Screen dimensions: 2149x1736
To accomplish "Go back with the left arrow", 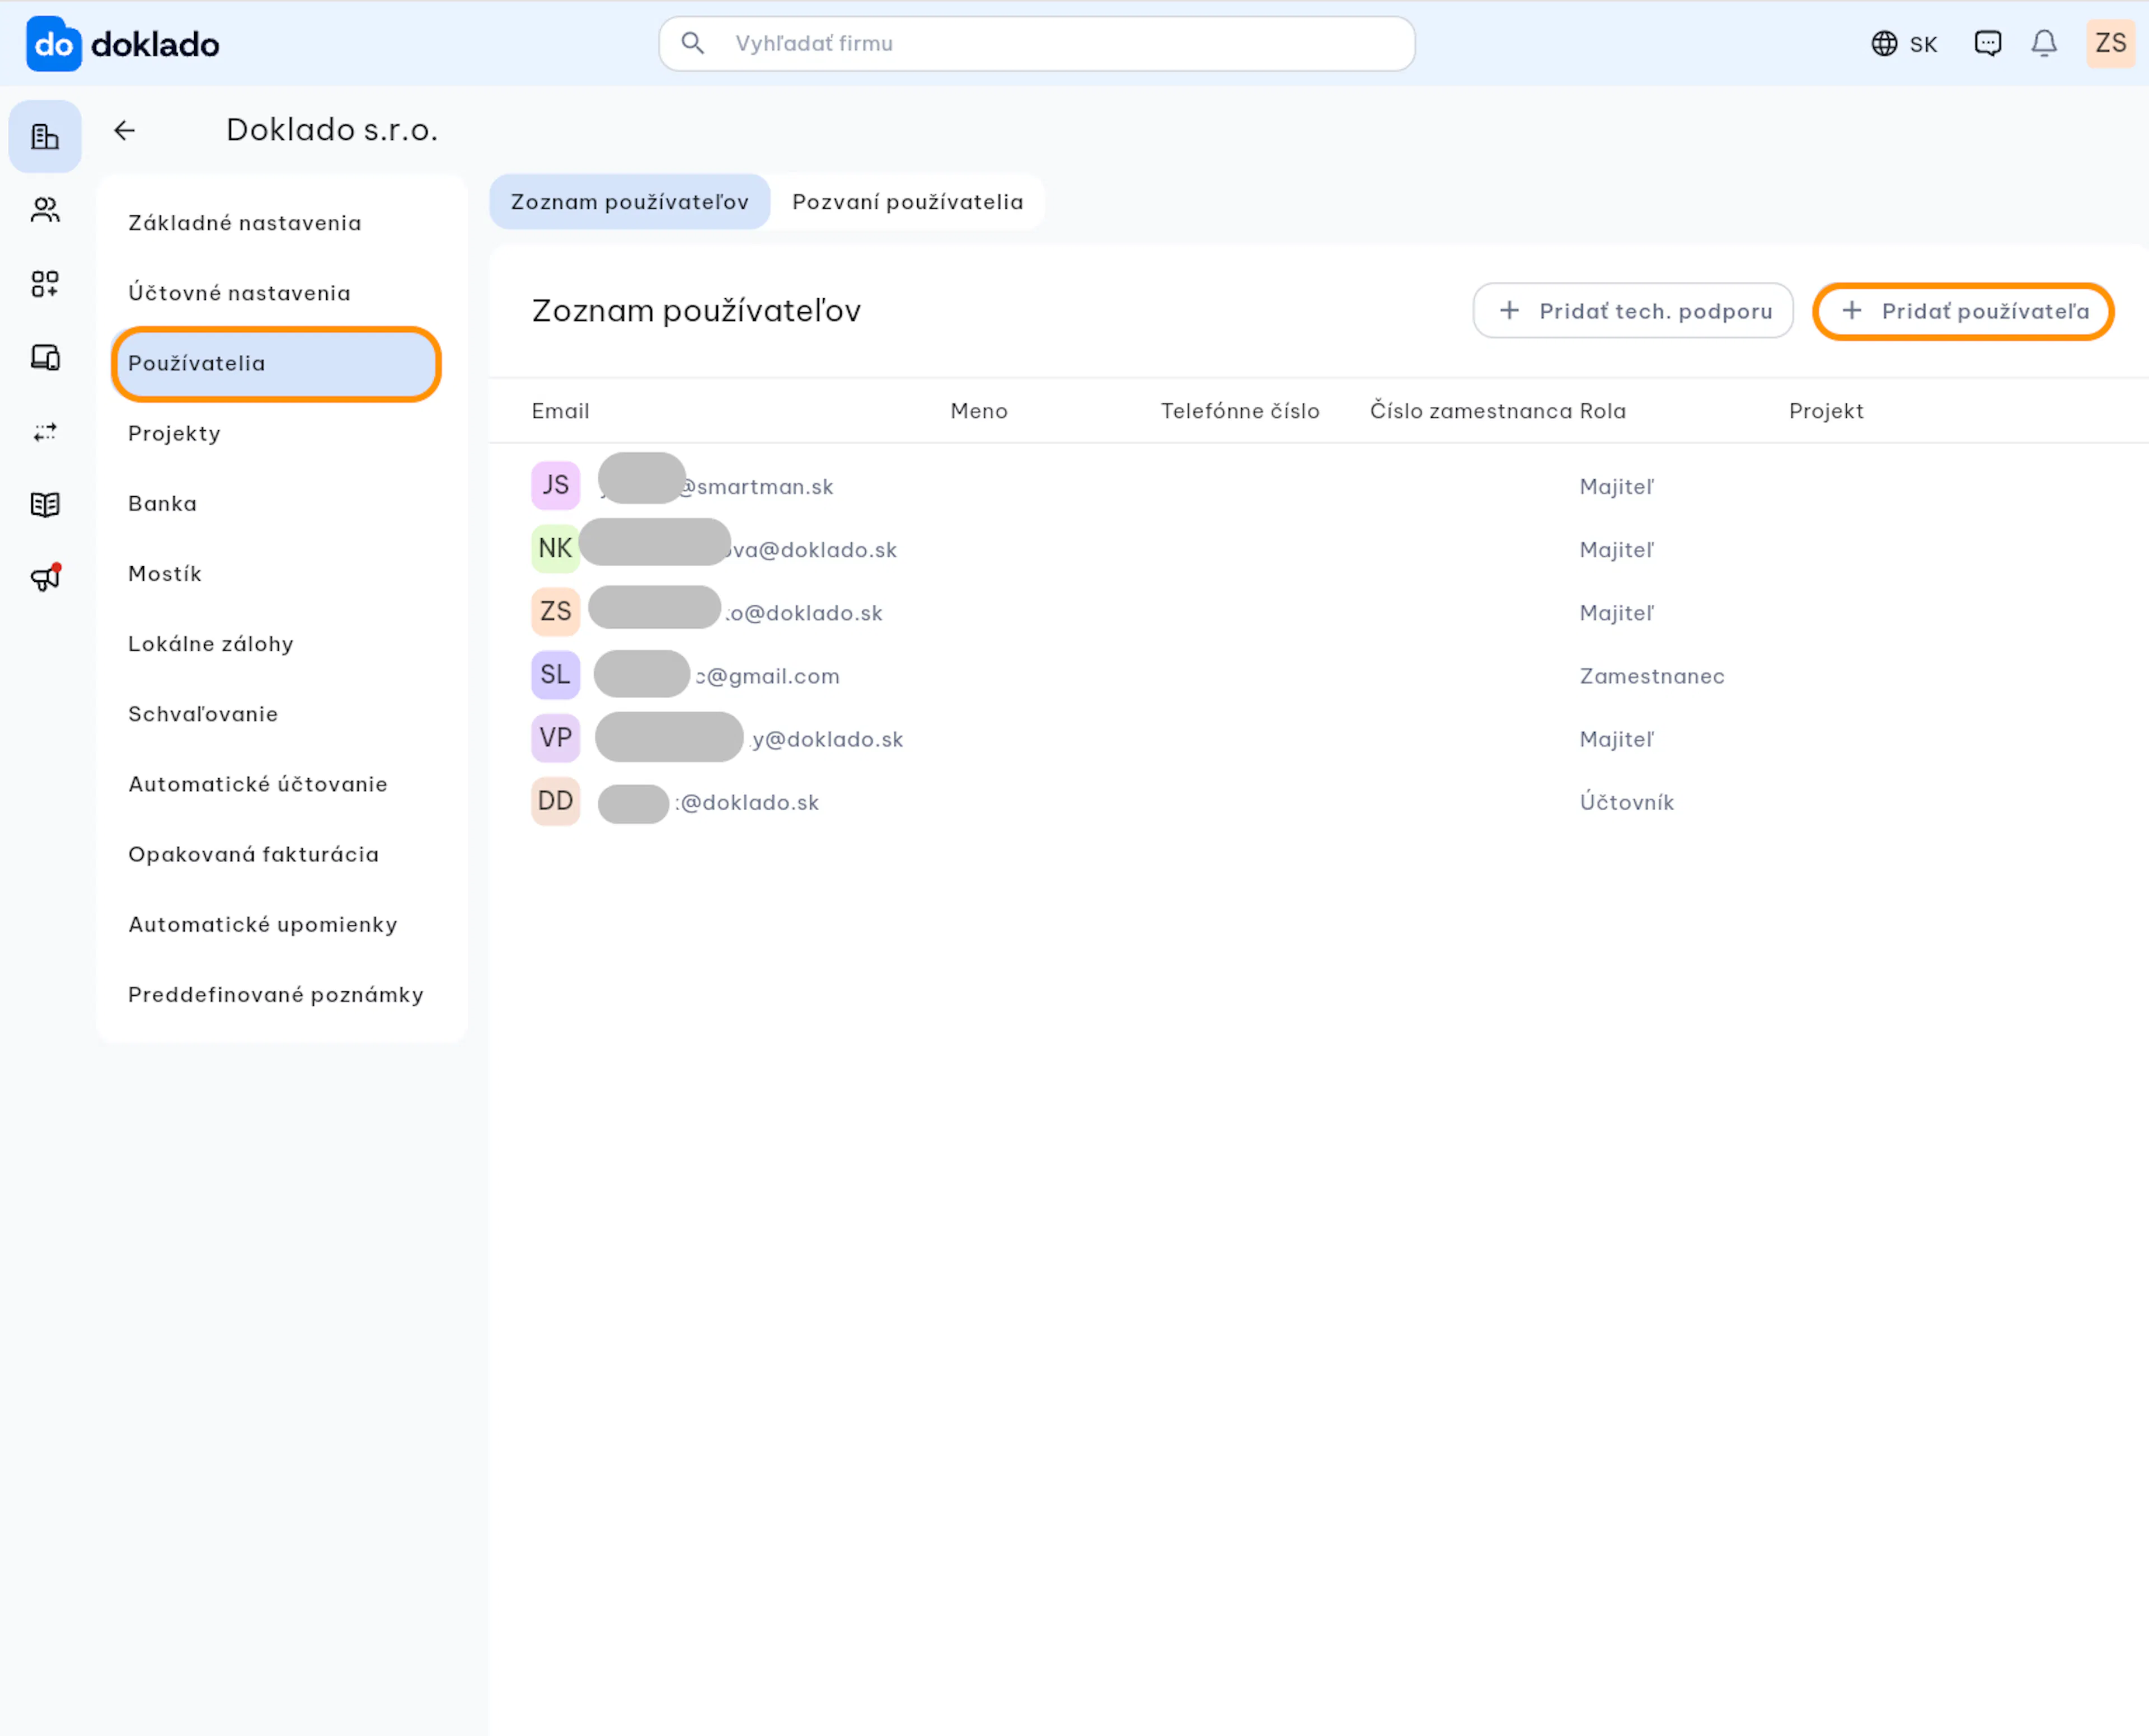I will tap(124, 130).
